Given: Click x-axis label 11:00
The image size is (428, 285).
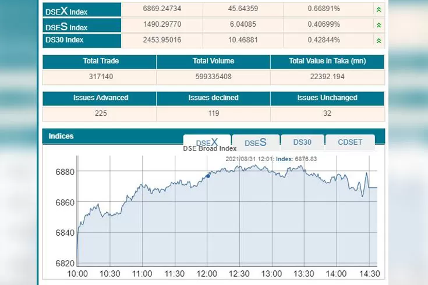Looking at the screenshot, I should pyautogui.click(x=142, y=273).
